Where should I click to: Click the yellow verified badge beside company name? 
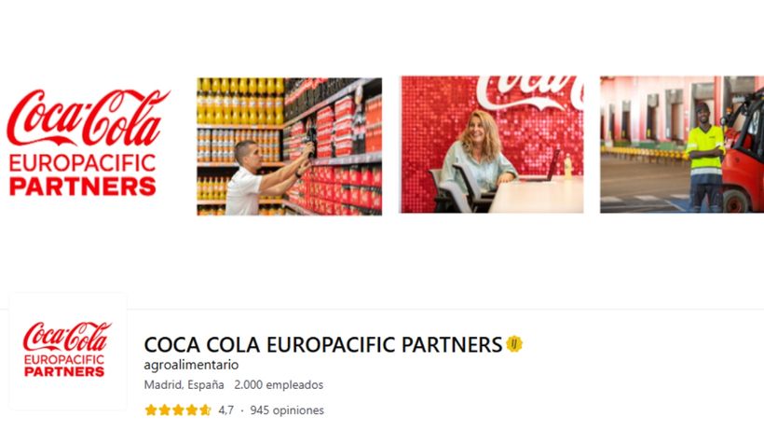[513, 344]
